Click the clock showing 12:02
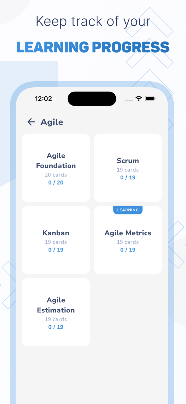The image size is (186, 404). tap(43, 99)
